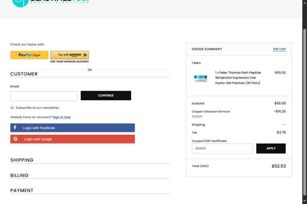Focus the Email input field
Screen dimensions: 307x204
(x=44, y=96)
